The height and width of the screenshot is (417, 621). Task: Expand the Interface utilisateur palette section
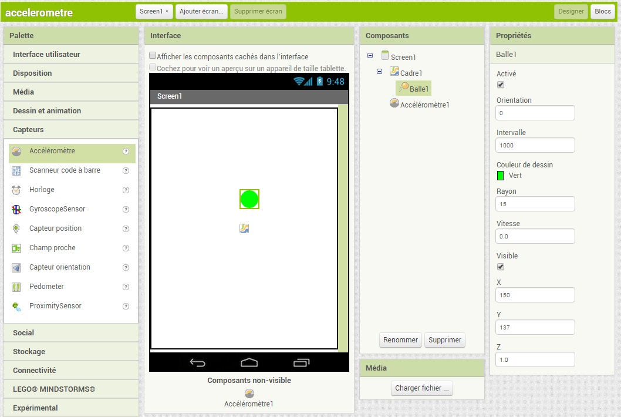click(x=71, y=54)
